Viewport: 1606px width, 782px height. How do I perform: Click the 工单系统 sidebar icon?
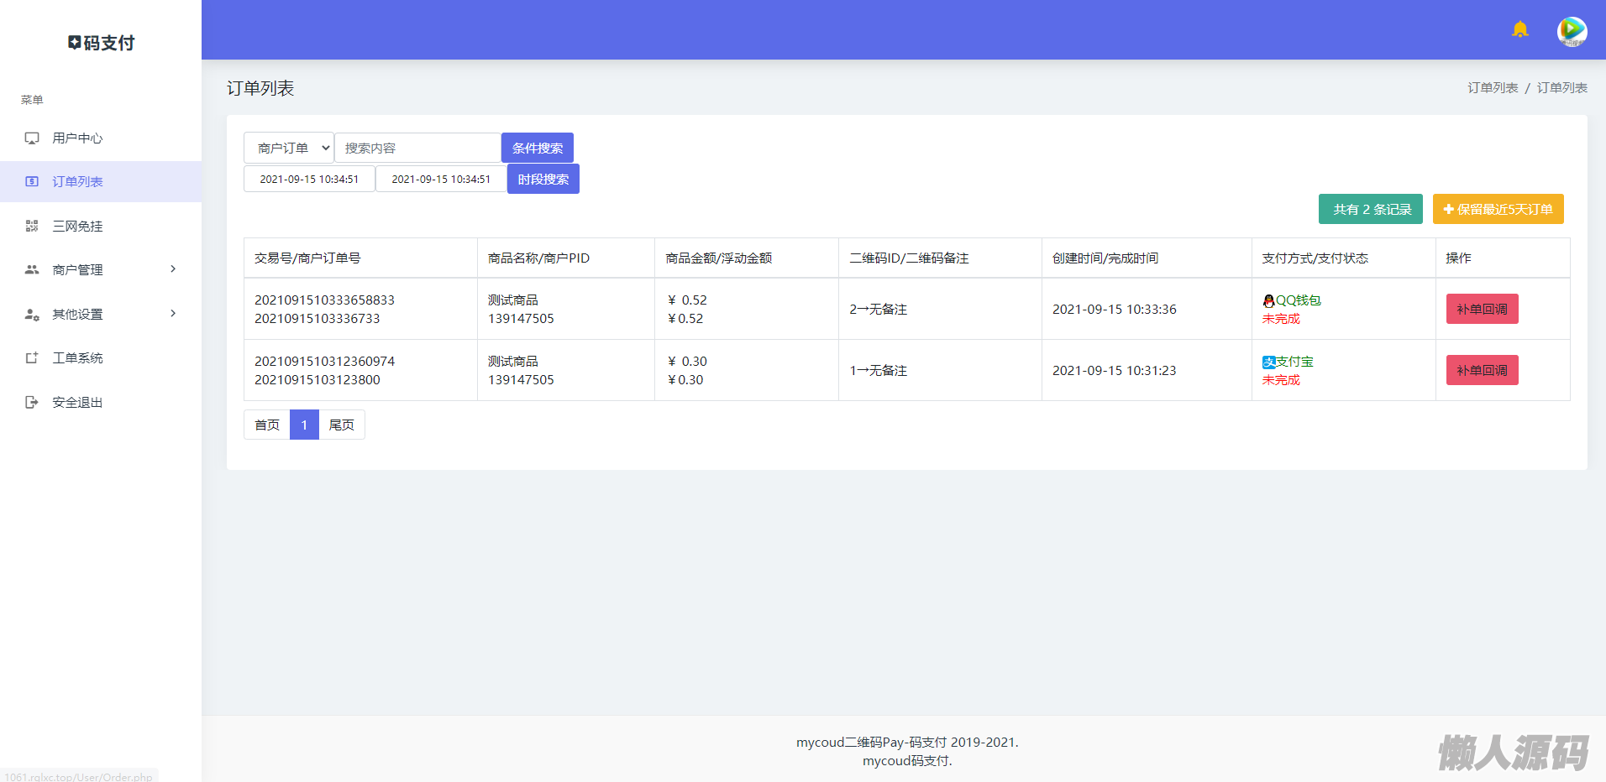[x=32, y=358]
